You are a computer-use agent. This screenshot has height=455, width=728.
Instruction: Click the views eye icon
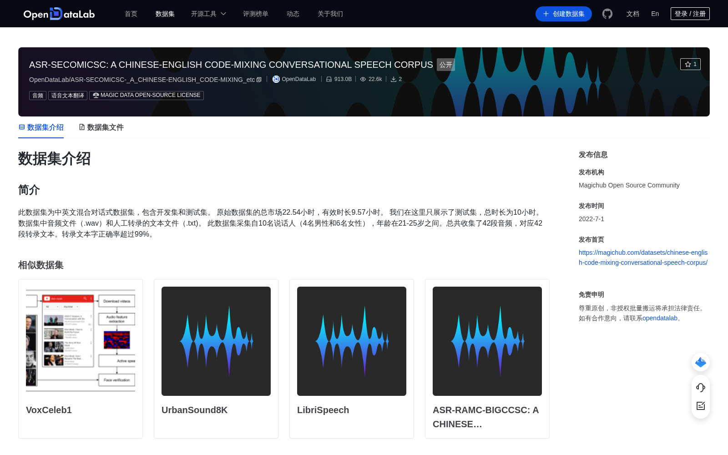pos(363,79)
